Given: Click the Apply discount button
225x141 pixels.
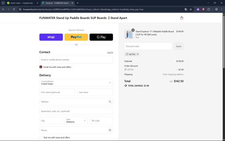Looking at the screenshot, I should point(179,46).
